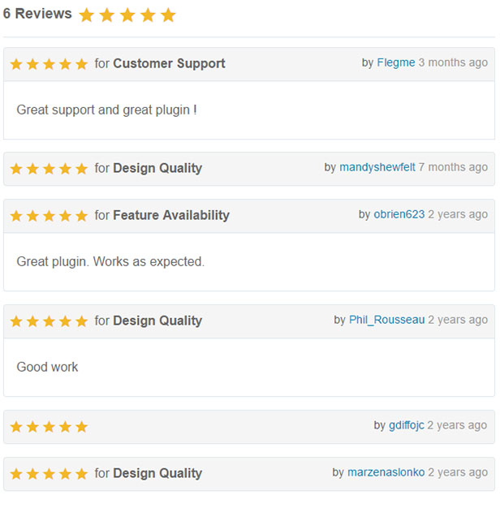Click first star of Customer Support review
This screenshot has width=500, height=508.
click(16, 64)
